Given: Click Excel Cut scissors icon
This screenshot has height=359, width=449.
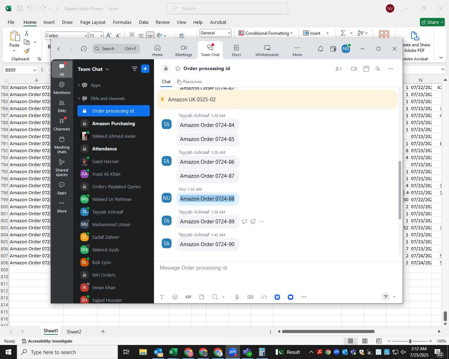Looking at the screenshot, I should 27,33.
